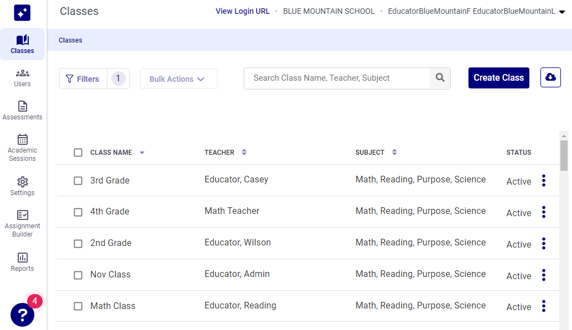Viewport: 572px width, 330px height.
Task: Click the Create Class button
Action: point(498,78)
